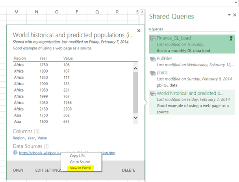Click the PullFiles query table icon
239x182 pixels.
pos(153,59)
